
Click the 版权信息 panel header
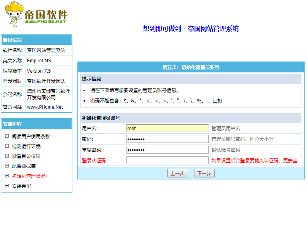37,40
